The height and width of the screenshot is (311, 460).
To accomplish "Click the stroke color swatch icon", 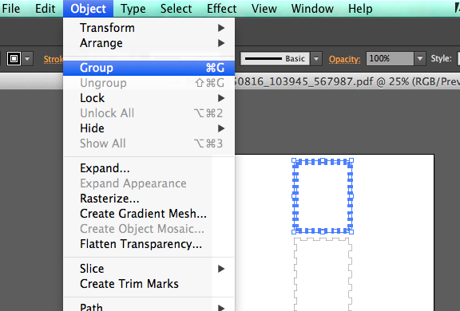I will (14, 58).
